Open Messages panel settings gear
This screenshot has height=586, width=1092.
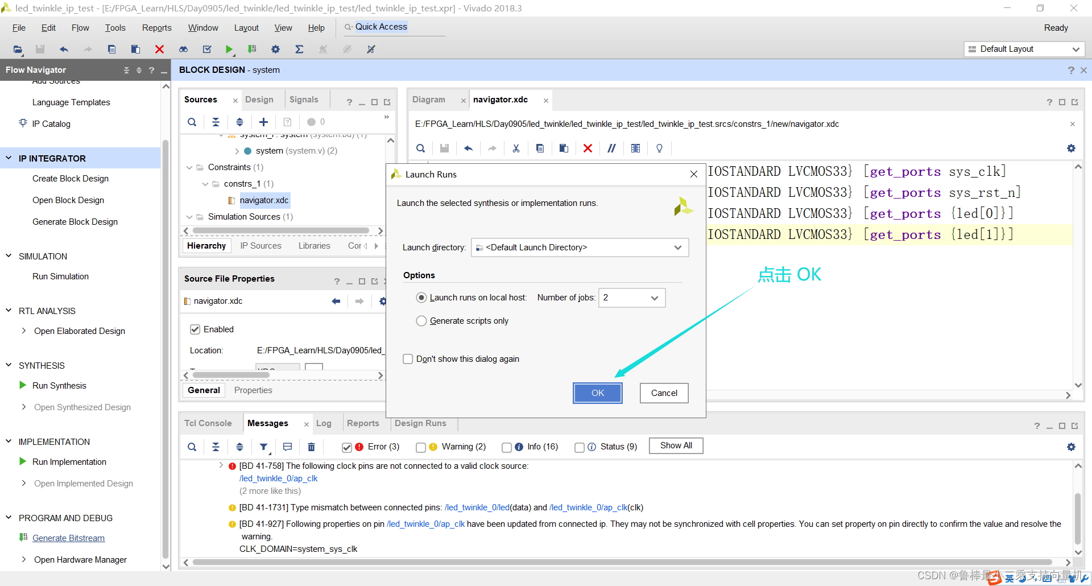click(1071, 447)
